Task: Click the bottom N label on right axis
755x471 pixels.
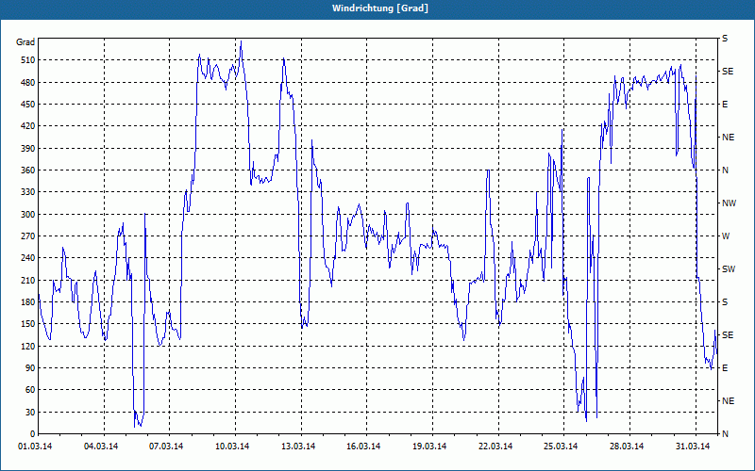Action: pyautogui.click(x=725, y=434)
